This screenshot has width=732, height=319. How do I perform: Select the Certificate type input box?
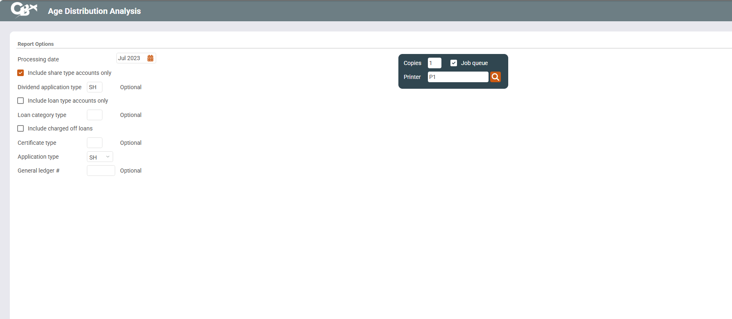[x=94, y=143]
